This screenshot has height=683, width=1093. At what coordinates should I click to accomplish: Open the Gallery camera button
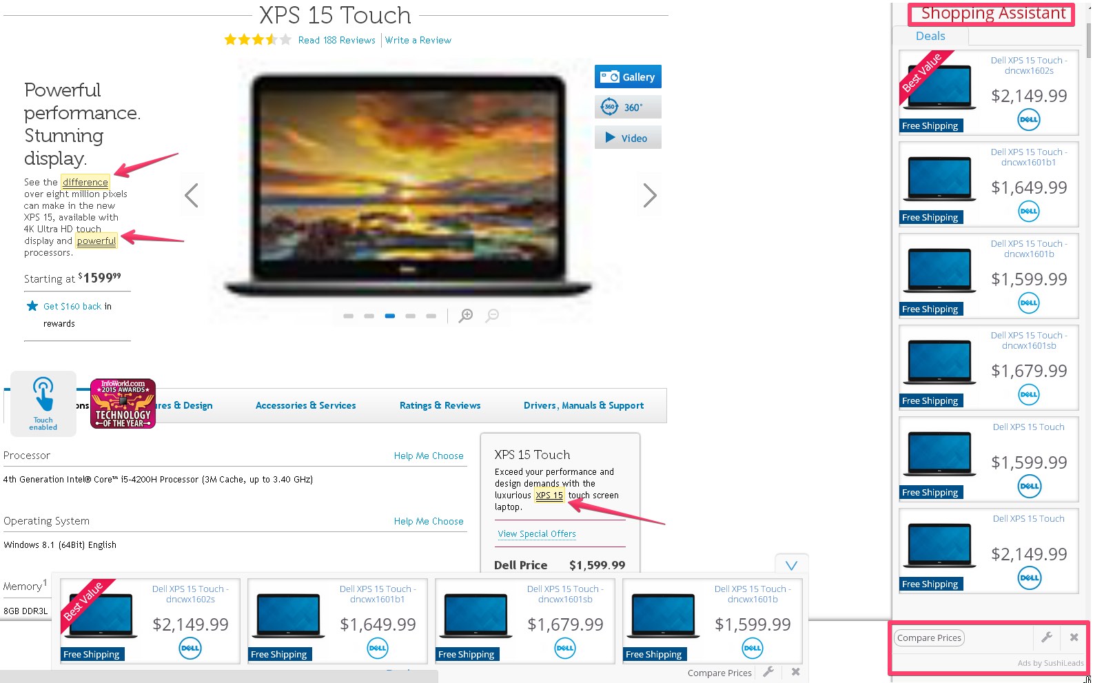pos(627,77)
